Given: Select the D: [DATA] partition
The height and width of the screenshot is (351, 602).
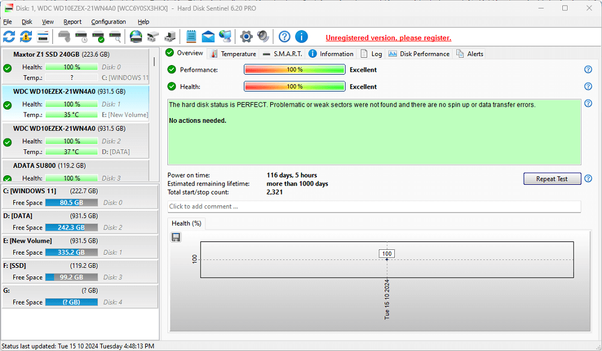Looking at the screenshot, I should tap(80, 222).
